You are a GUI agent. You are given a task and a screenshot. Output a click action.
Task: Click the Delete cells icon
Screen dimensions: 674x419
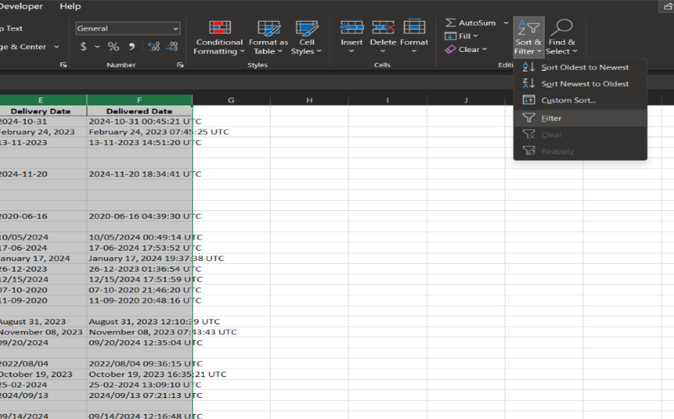[x=383, y=27]
